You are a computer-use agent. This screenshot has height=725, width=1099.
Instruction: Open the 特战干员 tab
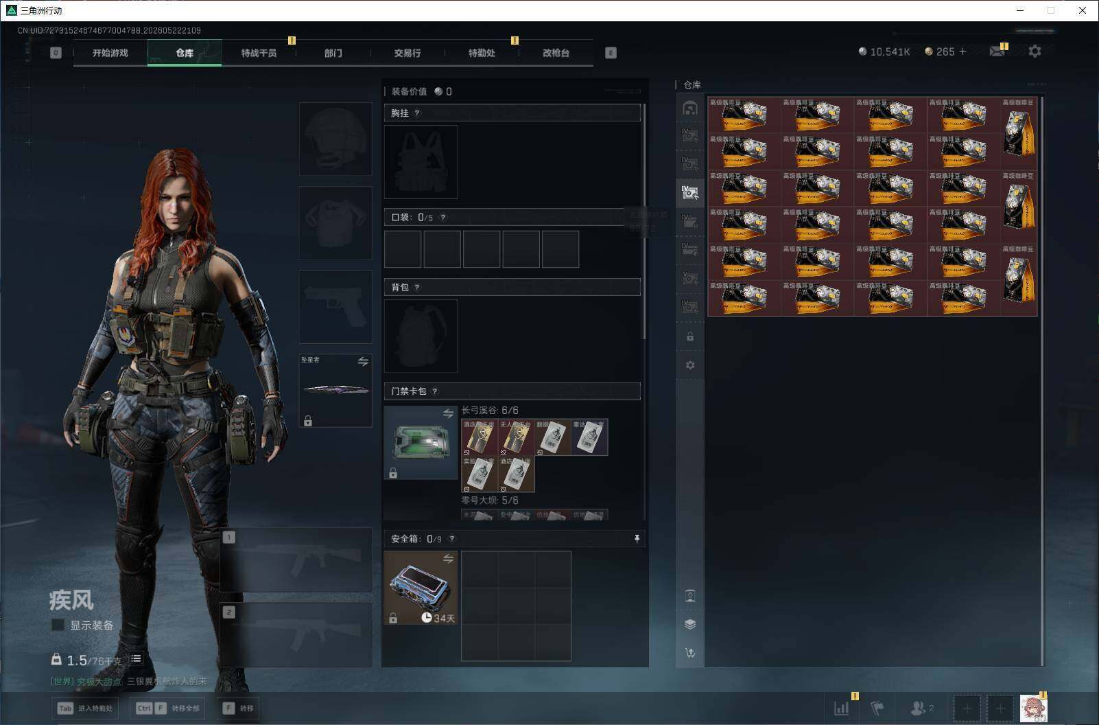coord(259,53)
